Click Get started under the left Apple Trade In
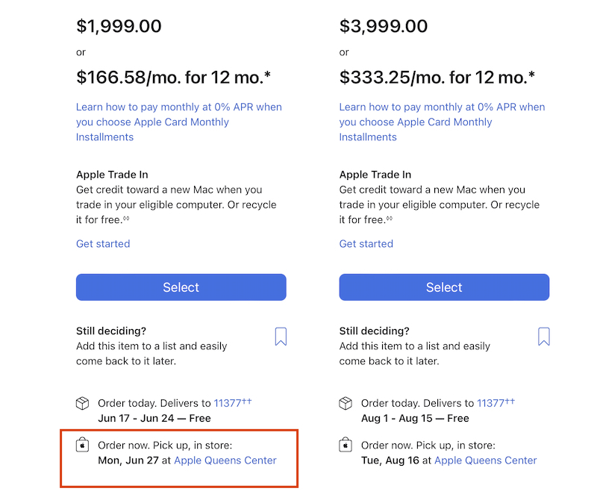Viewport: 597px width, 503px height. (x=103, y=244)
